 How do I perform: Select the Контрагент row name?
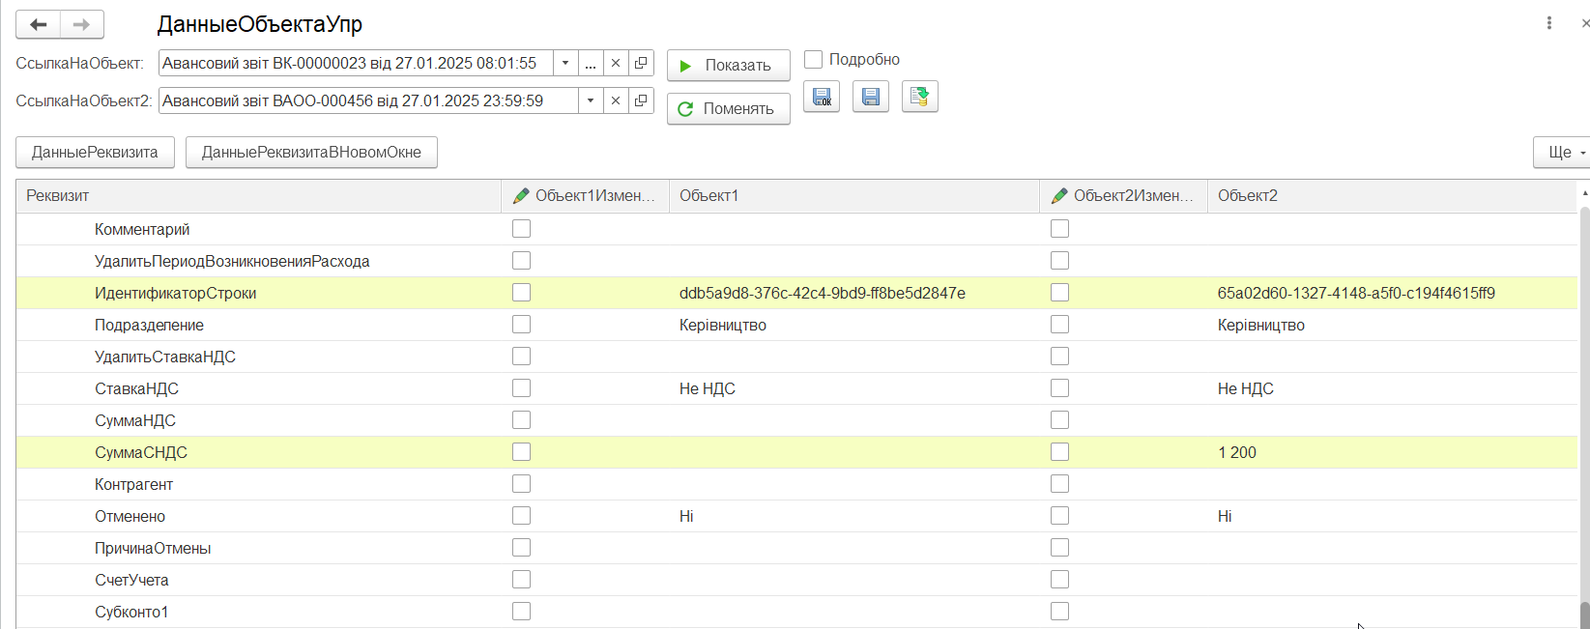[x=133, y=484]
